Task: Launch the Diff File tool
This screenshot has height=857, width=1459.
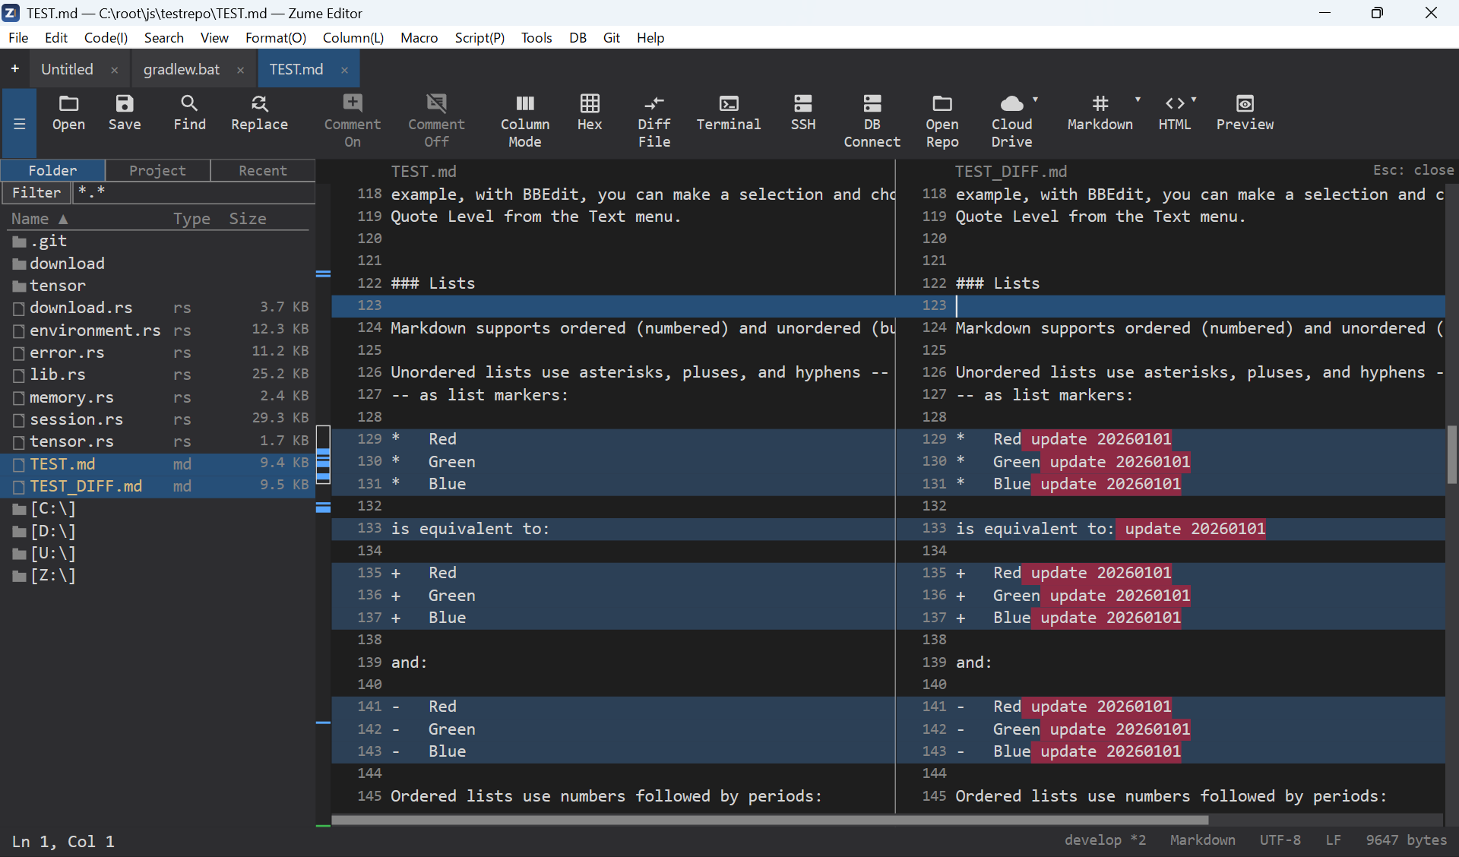Action: [x=654, y=121]
